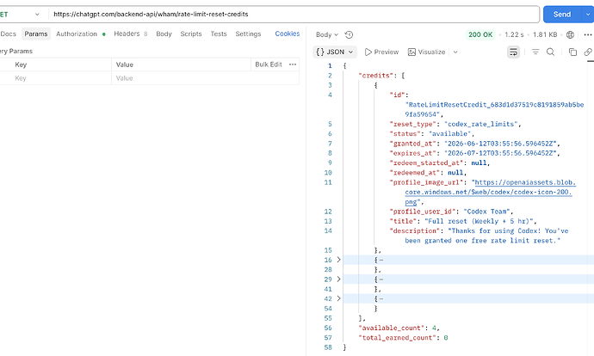Open query params more options ellipsis
The width and height of the screenshot is (594, 356).
tap(293, 64)
